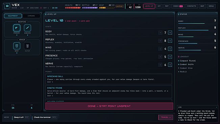Lower Nerve stat with minus button
220x124 pixels.
(x=160, y=65)
